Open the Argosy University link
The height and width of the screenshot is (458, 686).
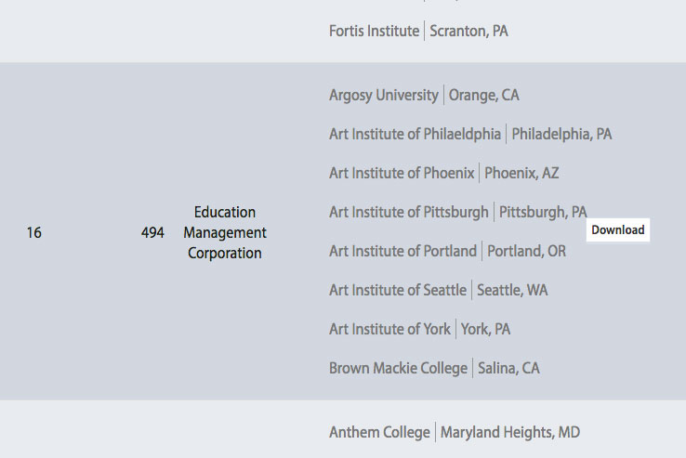pyautogui.click(x=383, y=95)
